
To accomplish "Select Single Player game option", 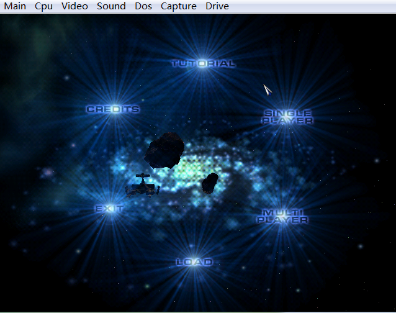I will (287, 117).
